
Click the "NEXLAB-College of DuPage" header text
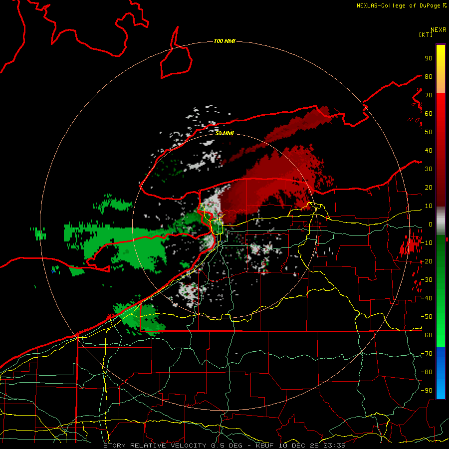pos(399,5)
